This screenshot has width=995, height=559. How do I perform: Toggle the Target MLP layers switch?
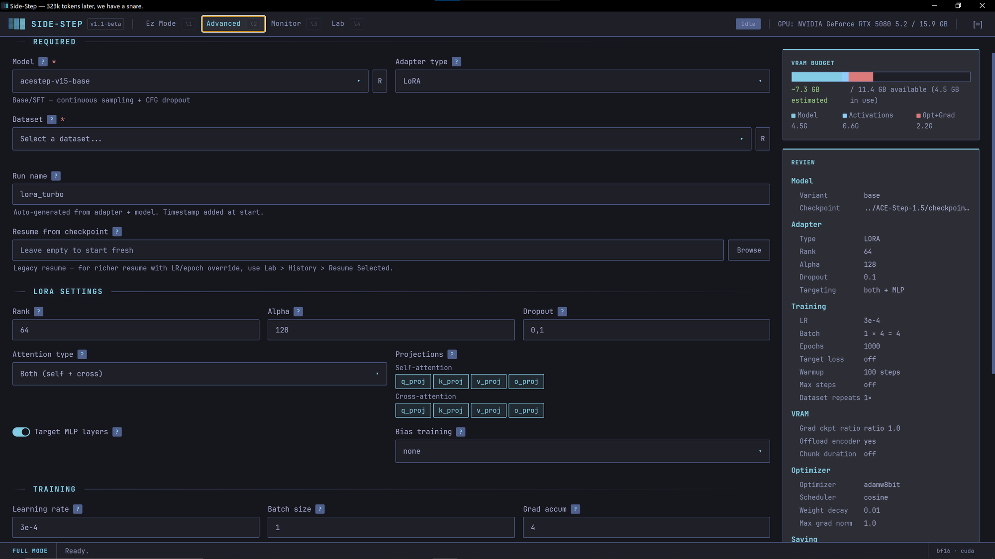click(21, 432)
